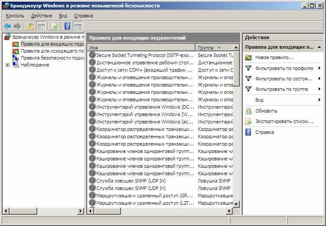Click status icon of 'Маршрутизация и удаленный доступ (GR…' rule
Viewport: 326px width, 226px height.
point(92,195)
